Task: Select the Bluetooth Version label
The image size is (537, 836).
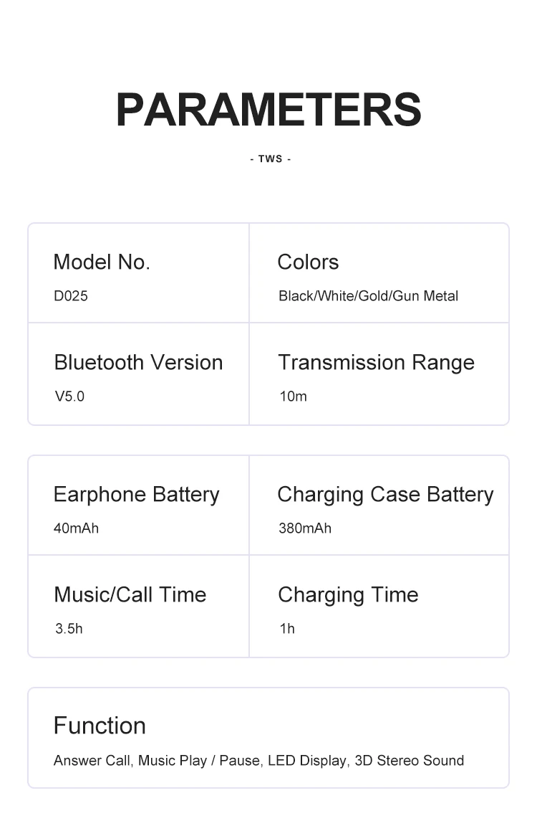Action: (x=138, y=363)
